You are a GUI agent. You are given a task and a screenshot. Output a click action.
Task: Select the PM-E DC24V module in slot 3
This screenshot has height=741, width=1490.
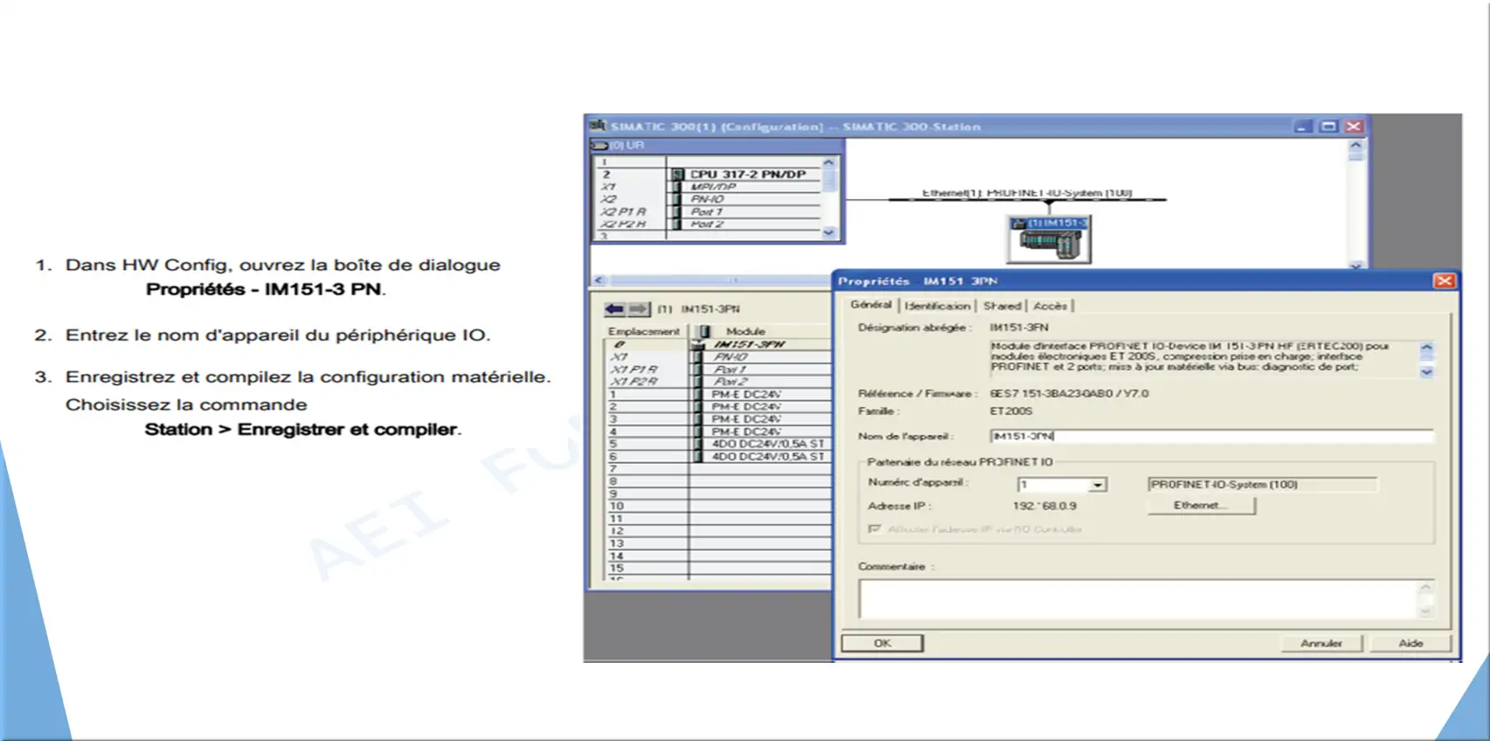click(717, 419)
